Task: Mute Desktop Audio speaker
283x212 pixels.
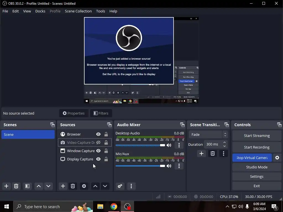Action: pyautogui.click(x=169, y=145)
